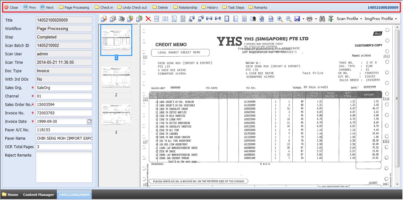403x200 pixels.
Task: Click the despeckle speckled page icon
Action: pyautogui.click(x=183, y=19)
